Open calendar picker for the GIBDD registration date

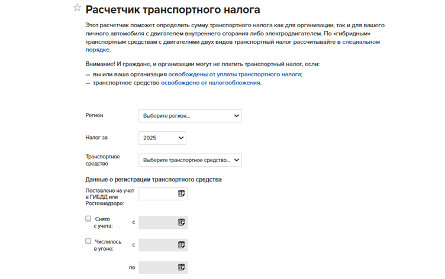coord(182,193)
